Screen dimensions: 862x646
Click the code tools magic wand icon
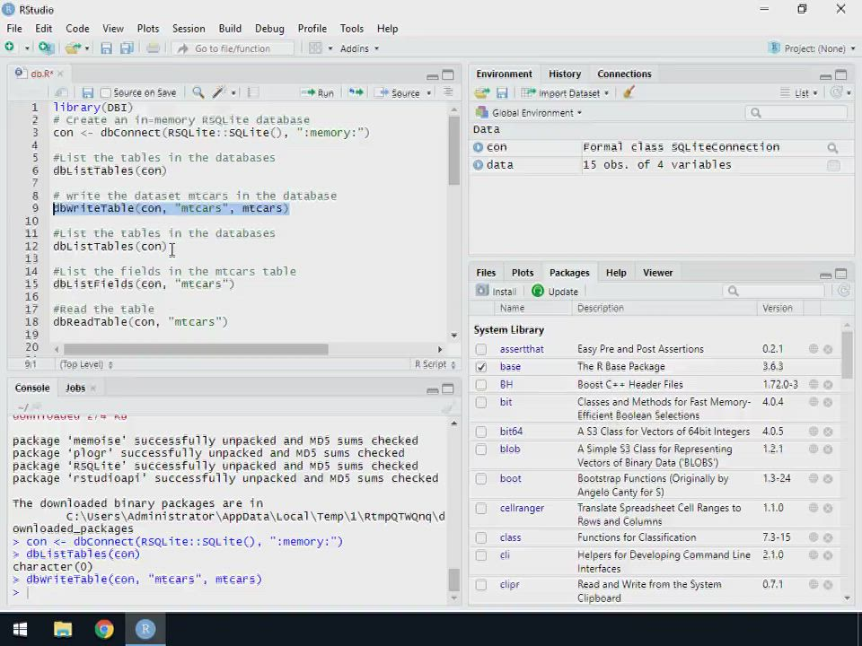(218, 92)
